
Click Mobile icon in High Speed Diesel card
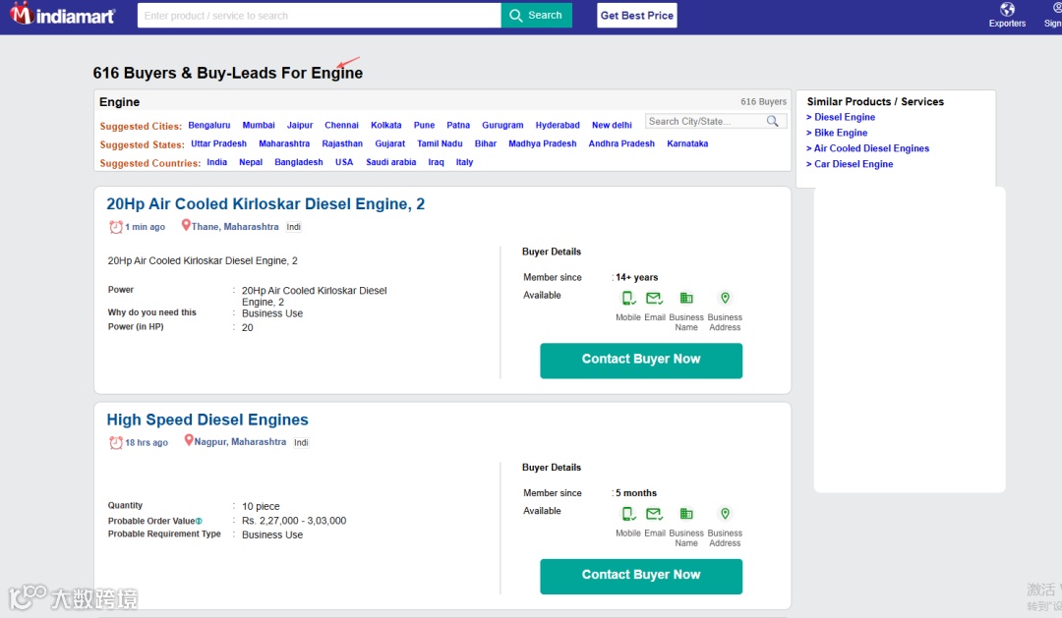[627, 514]
